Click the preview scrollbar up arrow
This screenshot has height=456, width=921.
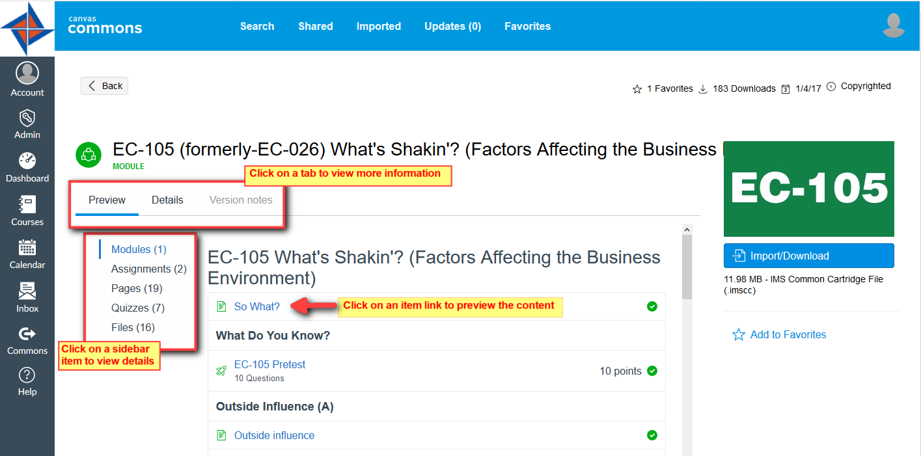687,229
